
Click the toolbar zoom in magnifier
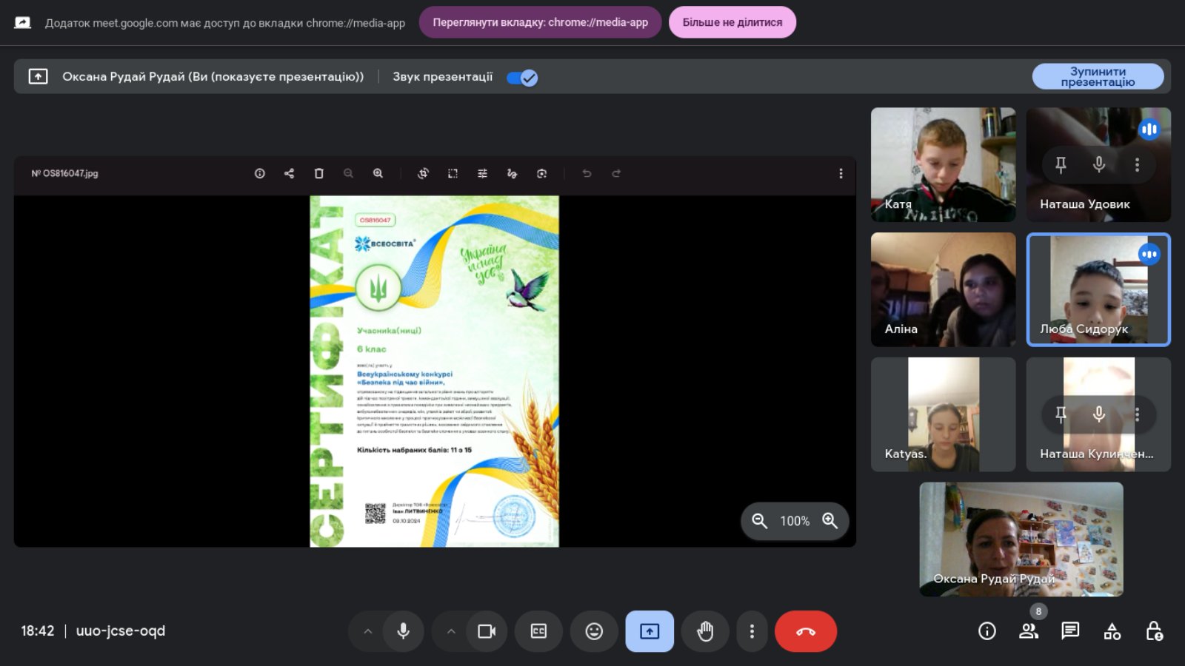(378, 173)
